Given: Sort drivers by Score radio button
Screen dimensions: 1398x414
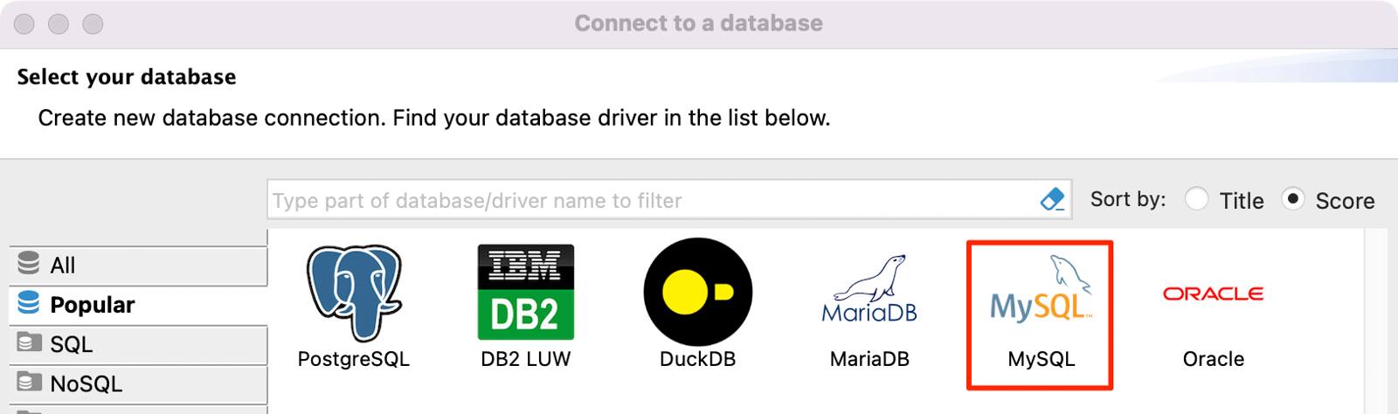Looking at the screenshot, I should pos(1292,200).
